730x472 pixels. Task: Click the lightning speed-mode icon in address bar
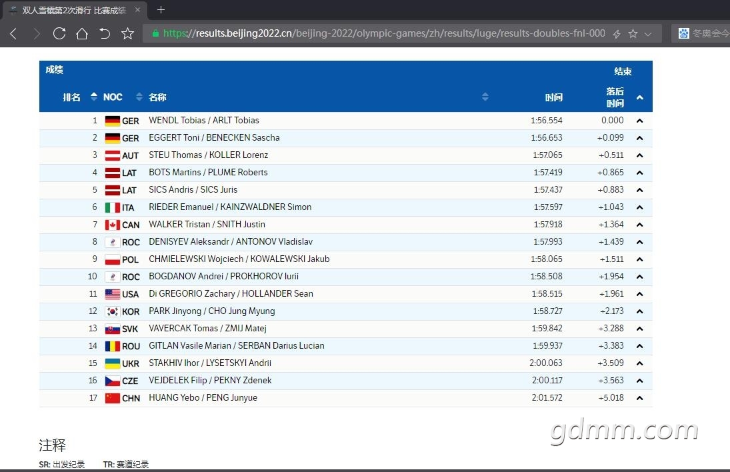click(x=617, y=33)
